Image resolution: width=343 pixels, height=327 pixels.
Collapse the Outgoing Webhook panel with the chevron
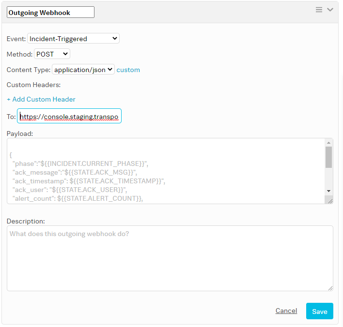pyautogui.click(x=330, y=10)
